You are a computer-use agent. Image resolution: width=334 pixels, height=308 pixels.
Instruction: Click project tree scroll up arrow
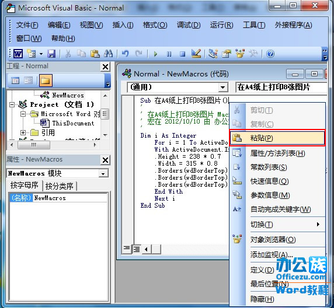[x=105, y=96]
